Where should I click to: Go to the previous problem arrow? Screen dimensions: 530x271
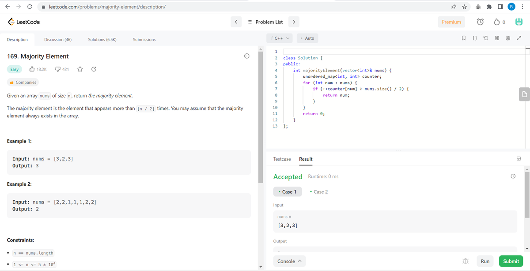point(236,22)
